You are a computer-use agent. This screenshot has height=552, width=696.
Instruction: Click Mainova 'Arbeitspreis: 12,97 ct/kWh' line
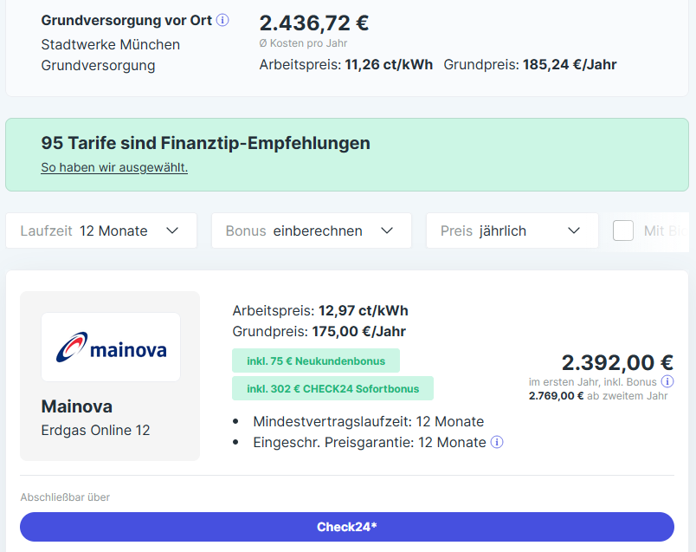click(x=320, y=310)
